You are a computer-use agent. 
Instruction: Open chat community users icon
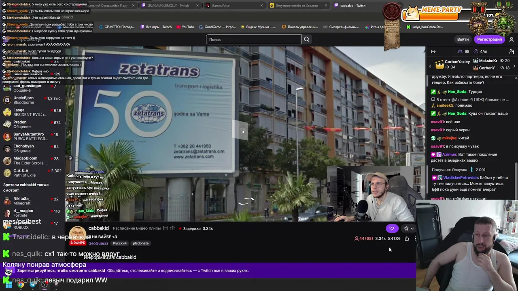[512, 52]
